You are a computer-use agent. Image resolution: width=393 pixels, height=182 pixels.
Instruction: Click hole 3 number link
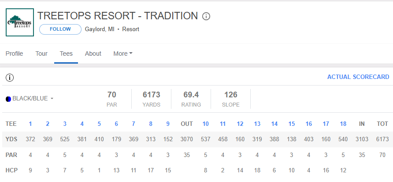pyautogui.click(x=65, y=124)
